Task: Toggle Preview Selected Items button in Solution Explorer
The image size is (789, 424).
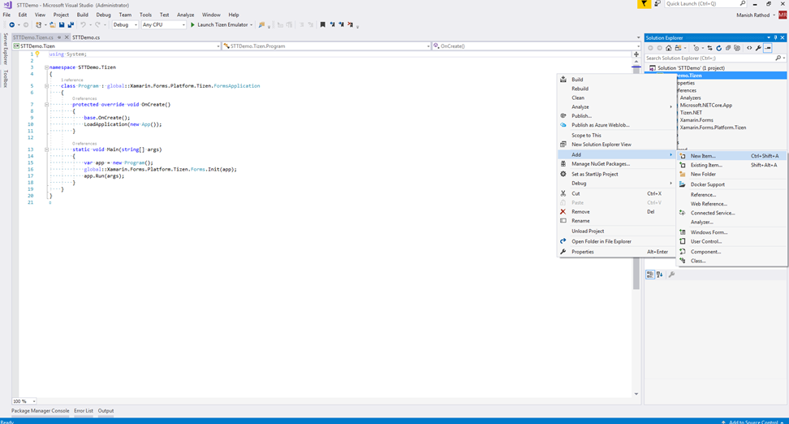Action: [x=768, y=48]
